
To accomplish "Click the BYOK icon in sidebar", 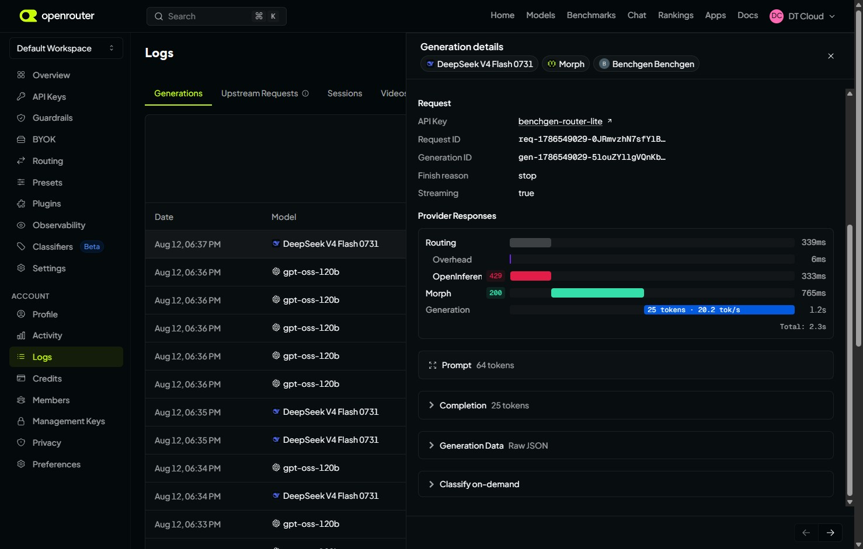I will point(21,139).
